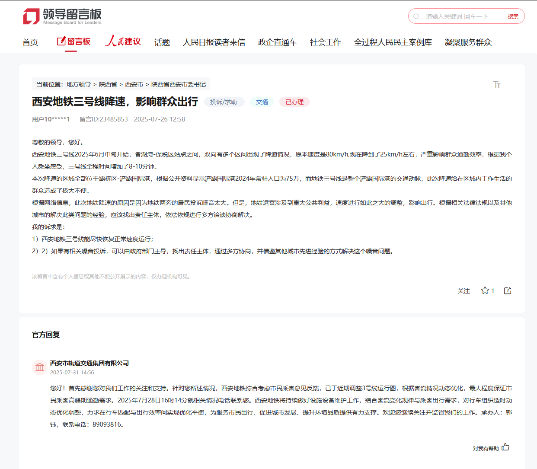
Task: Open the 首页 navigation tab
Action: coord(30,42)
